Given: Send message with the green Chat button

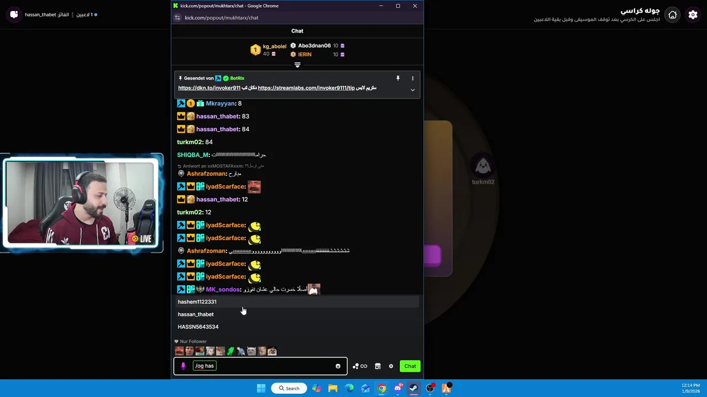Looking at the screenshot, I should (x=410, y=366).
